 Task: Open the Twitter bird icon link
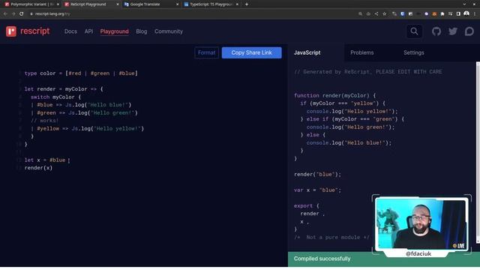click(x=453, y=31)
